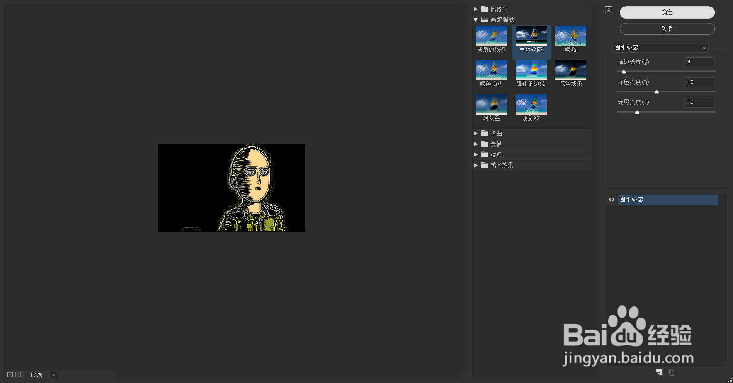Click the 取消 button
The height and width of the screenshot is (383, 733).
coord(667,29)
